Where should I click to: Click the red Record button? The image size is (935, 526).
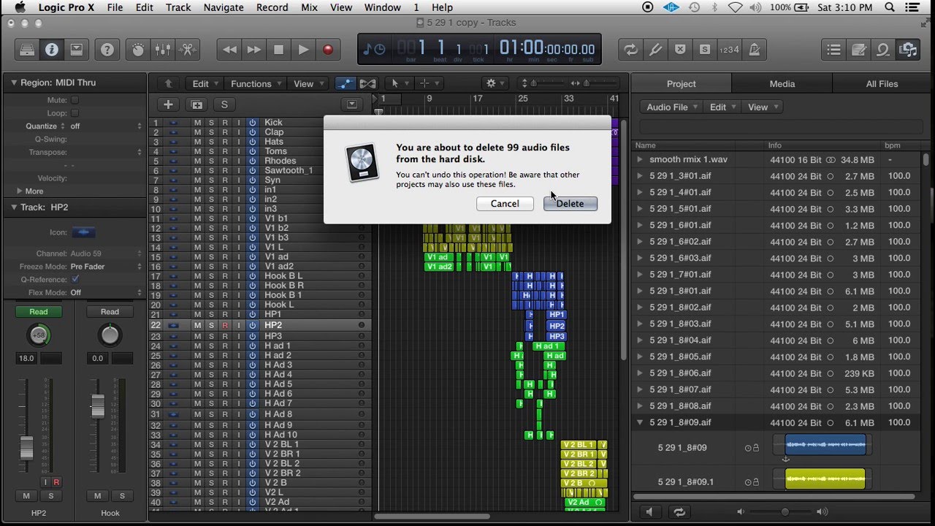[x=328, y=50]
